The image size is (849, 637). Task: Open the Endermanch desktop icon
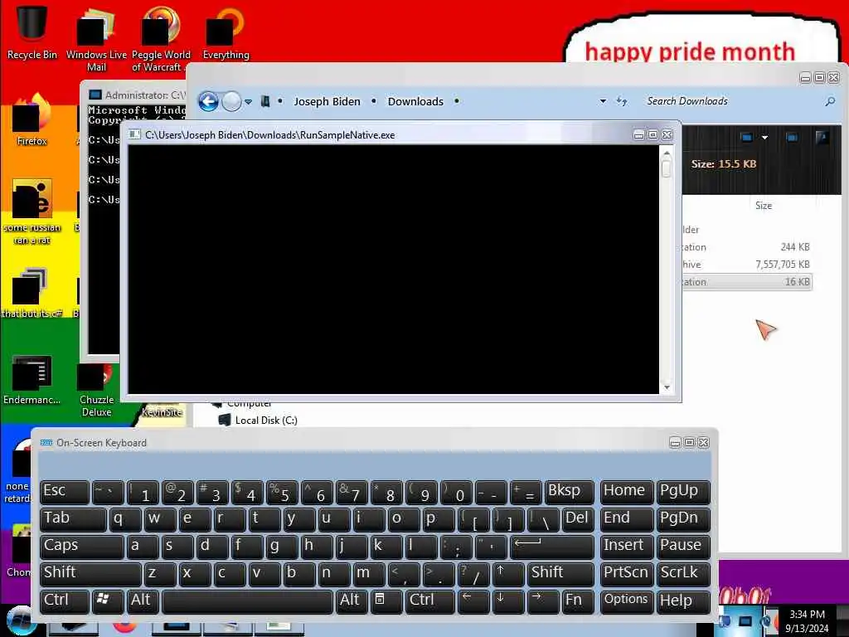click(32, 379)
